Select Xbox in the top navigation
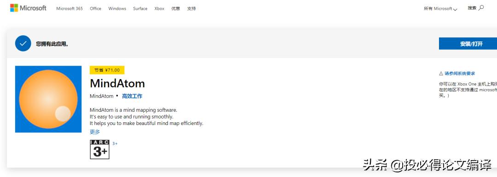497x177 pixels. [159, 9]
